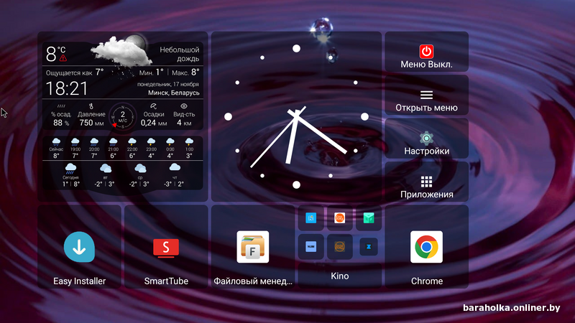
Task: Click the large cloud and moon weather icon
Action: (x=120, y=51)
